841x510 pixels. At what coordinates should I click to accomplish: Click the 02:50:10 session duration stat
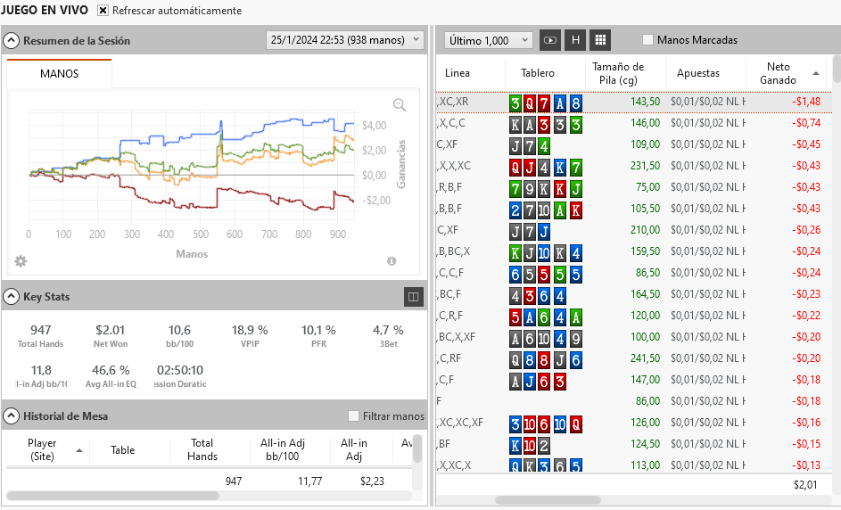tap(180, 376)
